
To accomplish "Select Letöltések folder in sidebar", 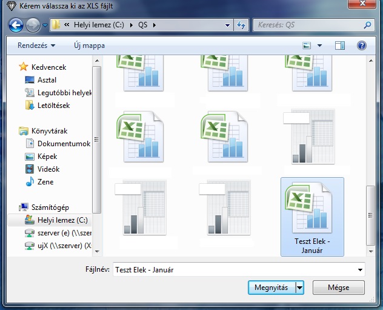I will [53, 106].
